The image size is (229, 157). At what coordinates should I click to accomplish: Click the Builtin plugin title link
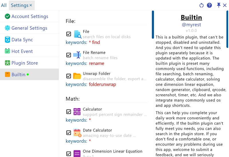(191, 18)
